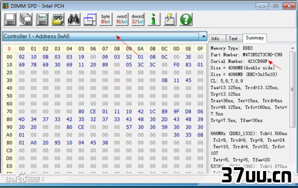
Task: Select byte A0 in row B0
Action: point(33,143)
